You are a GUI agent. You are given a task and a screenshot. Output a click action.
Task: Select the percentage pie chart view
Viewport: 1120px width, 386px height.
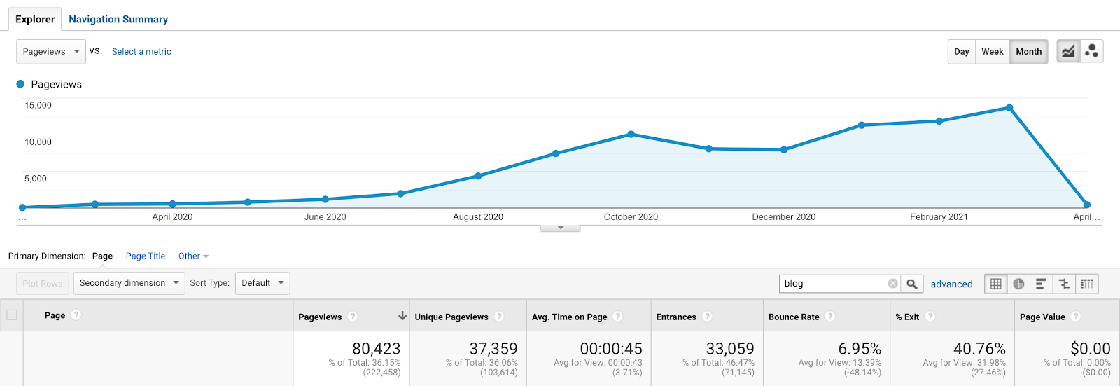[x=1018, y=284]
